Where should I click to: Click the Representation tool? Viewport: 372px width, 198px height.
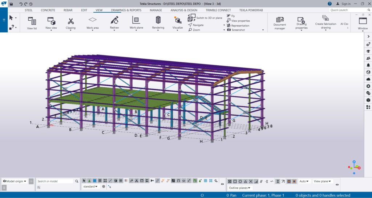[238, 25]
